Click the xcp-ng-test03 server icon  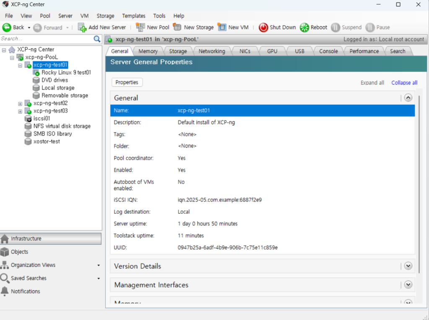tap(28, 111)
